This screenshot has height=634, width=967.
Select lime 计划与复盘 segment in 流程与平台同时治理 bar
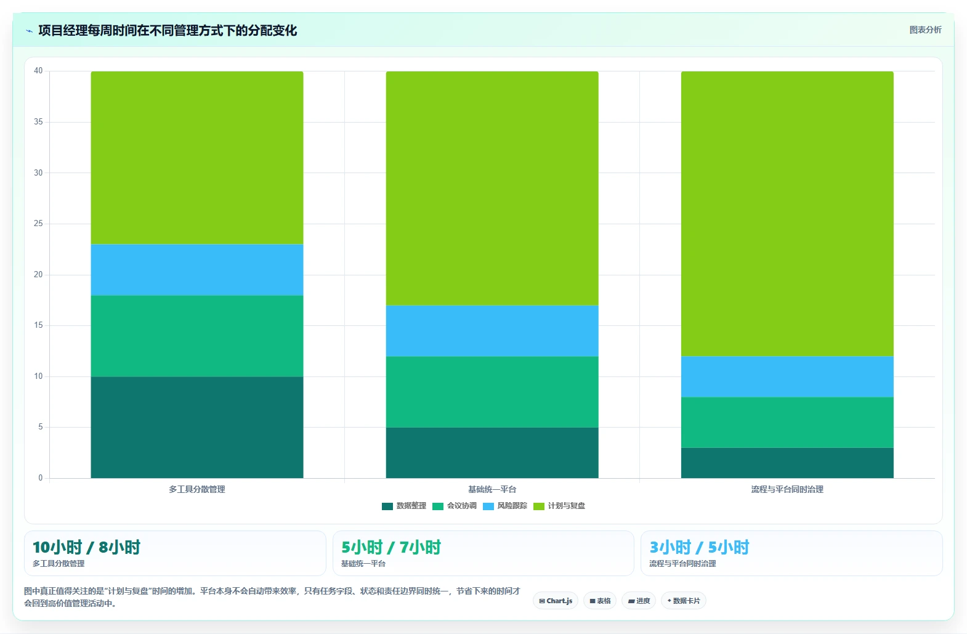tap(787, 214)
